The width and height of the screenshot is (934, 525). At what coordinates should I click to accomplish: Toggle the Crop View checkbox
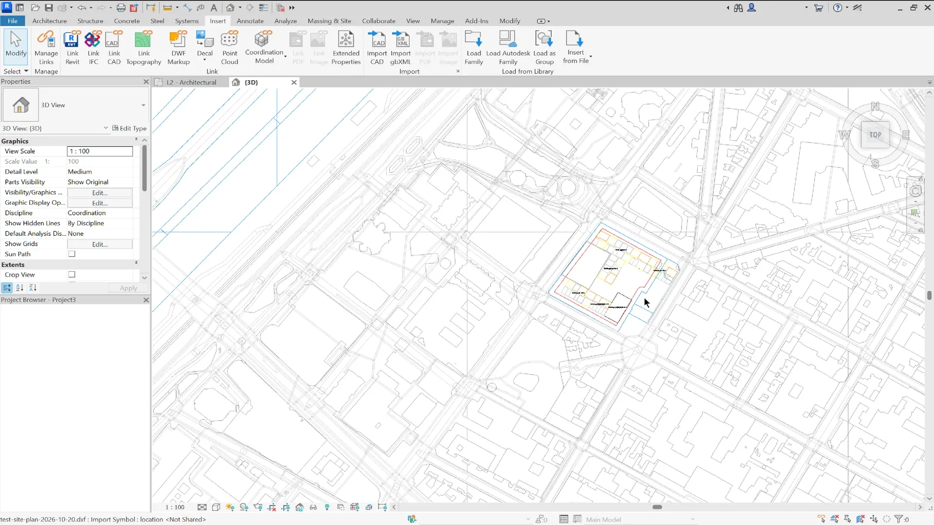coord(72,275)
